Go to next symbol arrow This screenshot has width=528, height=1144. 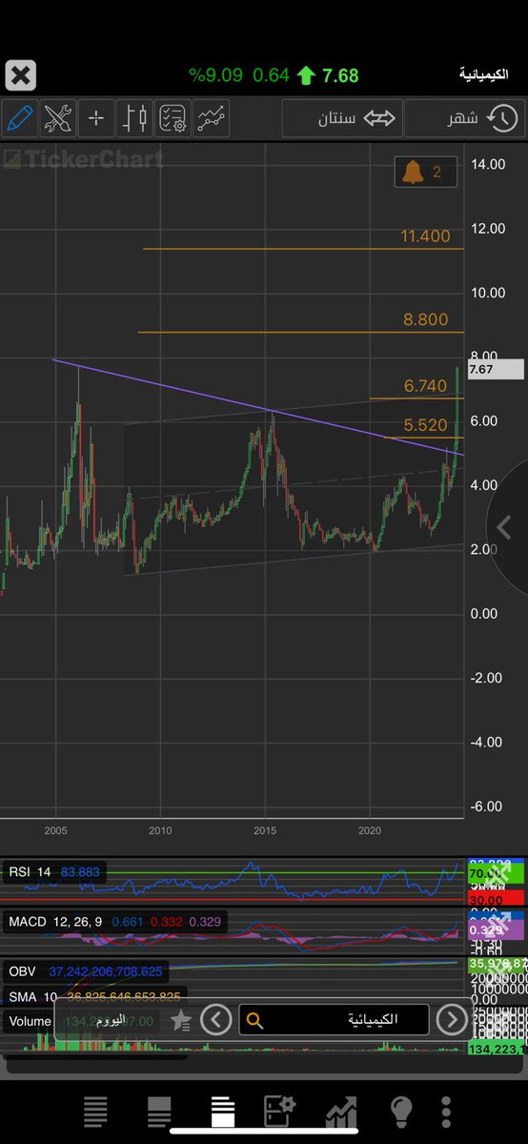click(x=451, y=1020)
